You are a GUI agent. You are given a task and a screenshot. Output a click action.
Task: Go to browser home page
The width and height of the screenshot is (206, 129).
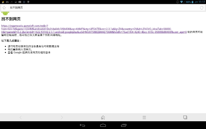click(x=103, y=118)
